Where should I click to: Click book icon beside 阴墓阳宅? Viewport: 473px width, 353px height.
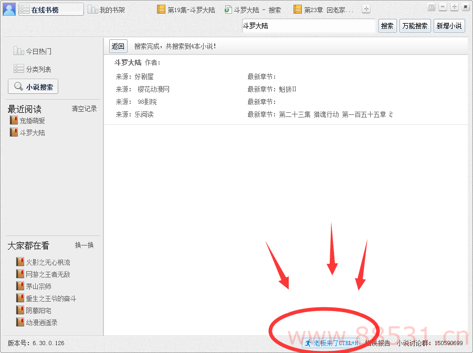tap(20, 310)
